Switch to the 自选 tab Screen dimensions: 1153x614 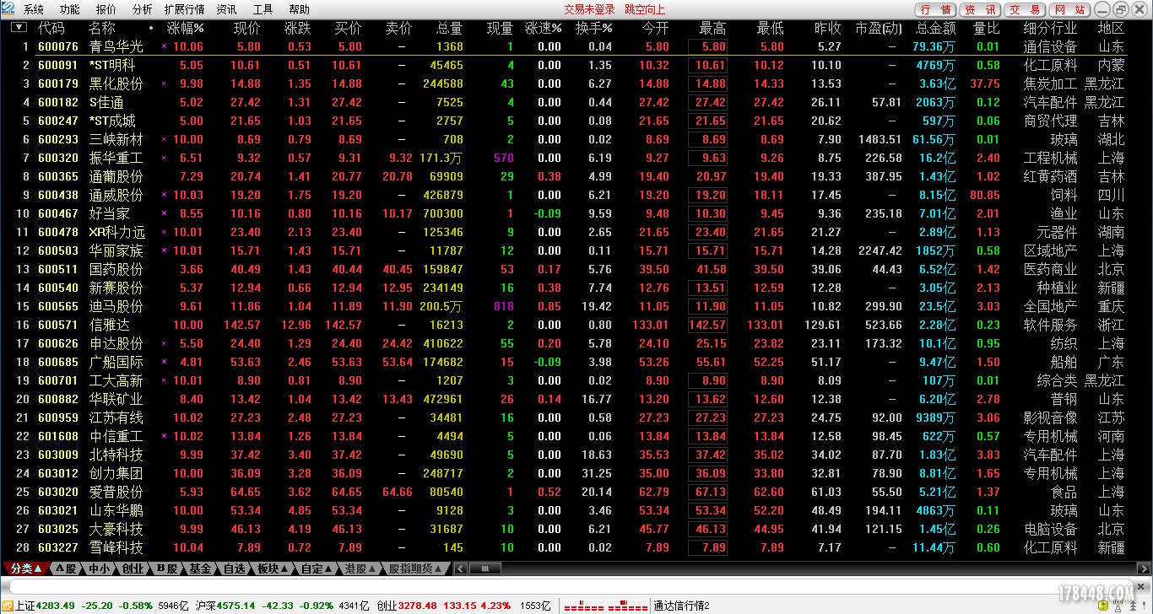(x=234, y=568)
